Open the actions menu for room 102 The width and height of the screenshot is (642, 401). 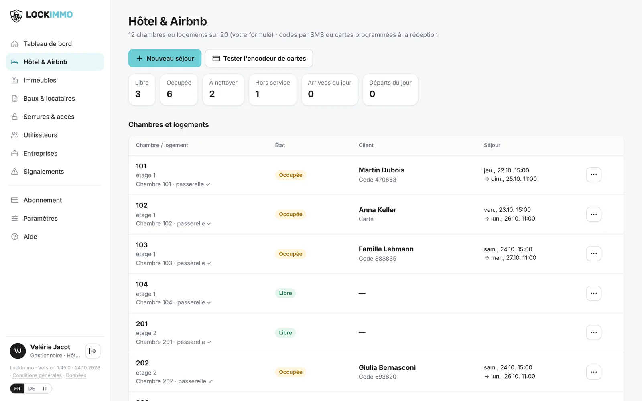click(594, 214)
